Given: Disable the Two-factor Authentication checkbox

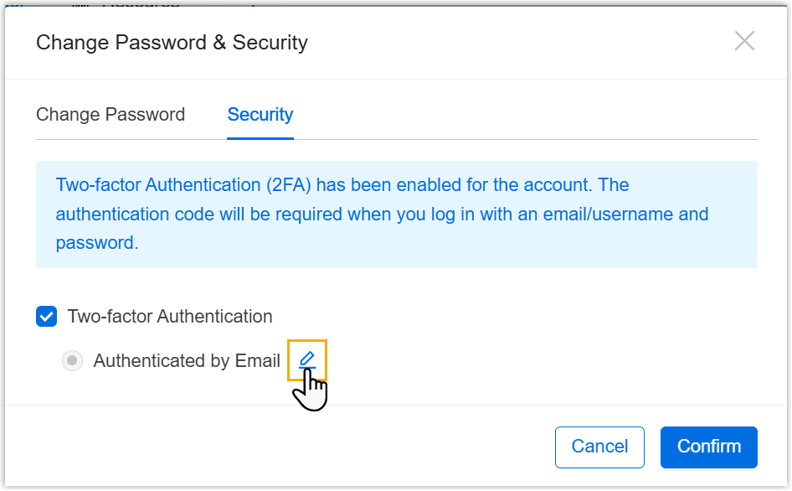Looking at the screenshot, I should click(46, 317).
